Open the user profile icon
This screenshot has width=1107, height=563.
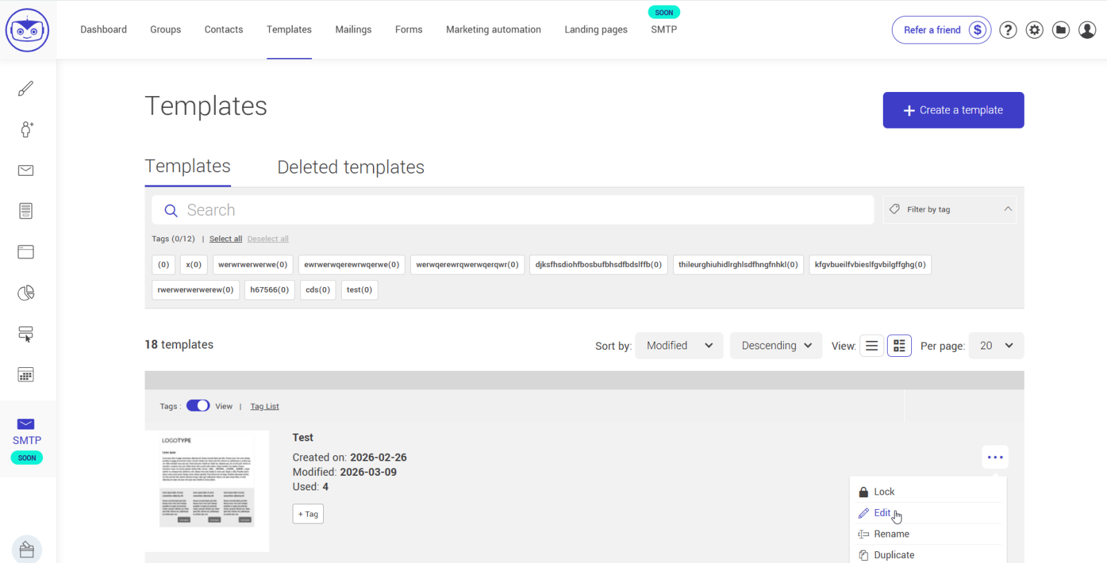1087,30
